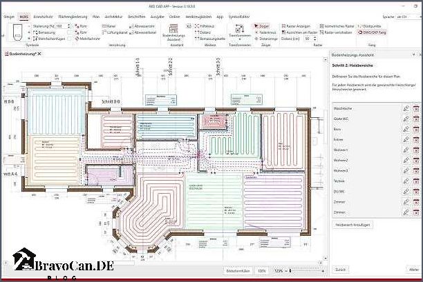The width and height of the screenshot is (423, 282).
Task: Open the Skalierung percentage dropdown
Action: point(68,26)
